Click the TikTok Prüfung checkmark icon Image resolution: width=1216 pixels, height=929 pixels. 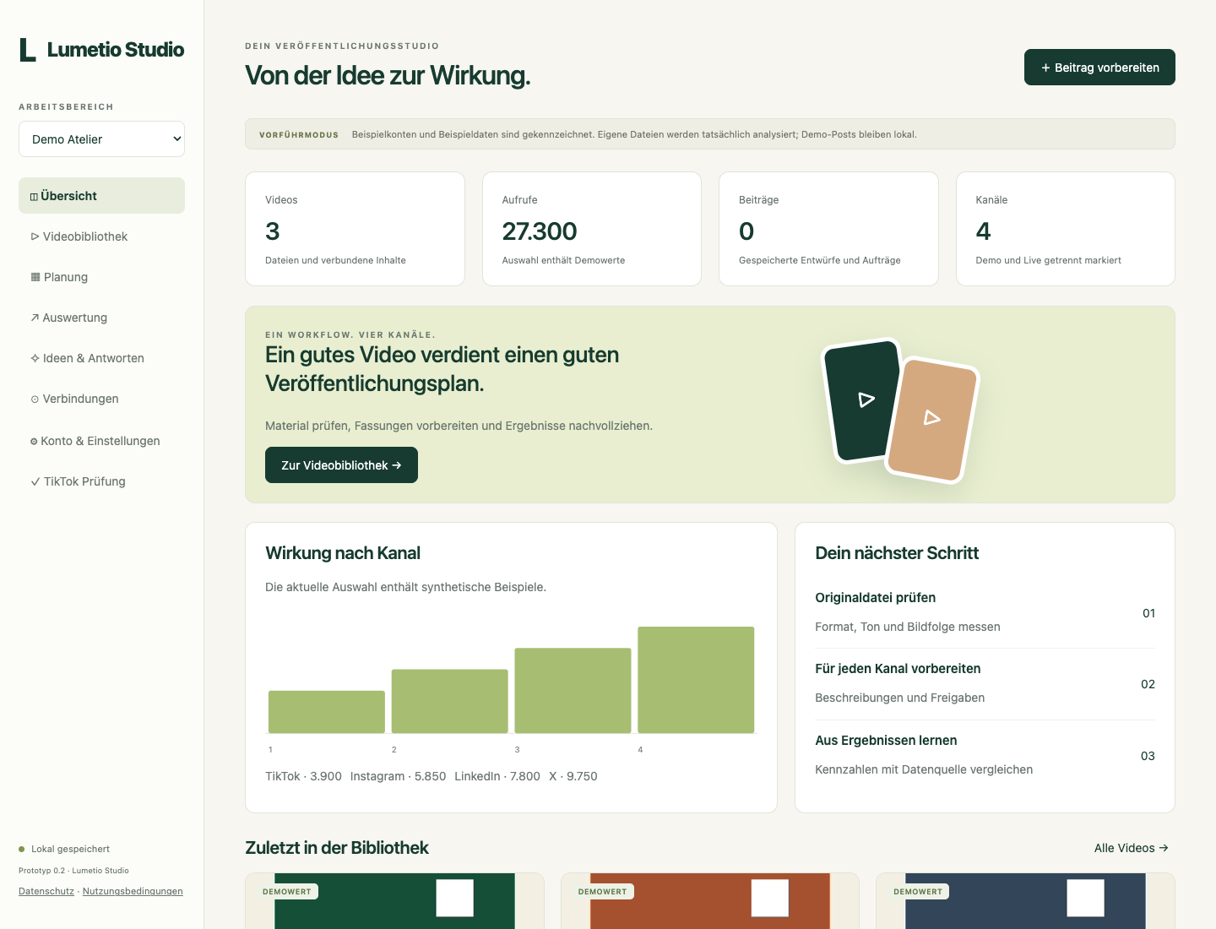(35, 481)
